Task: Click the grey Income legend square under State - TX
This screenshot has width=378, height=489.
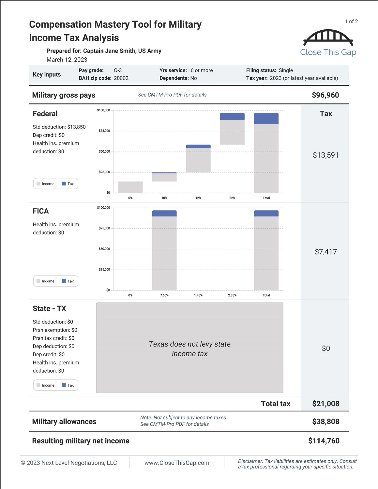Action: [x=38, y=385]
